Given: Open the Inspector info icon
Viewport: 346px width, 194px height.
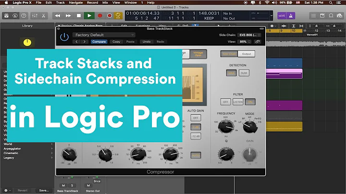Looking at the screenshot, I should pyautogui.click(x=15, y=16).
